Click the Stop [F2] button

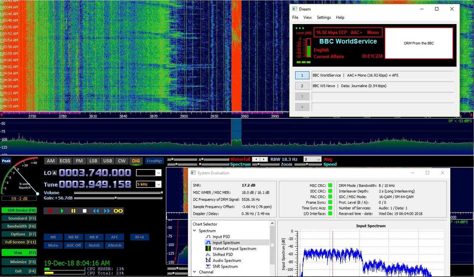[x=19, y=253]
